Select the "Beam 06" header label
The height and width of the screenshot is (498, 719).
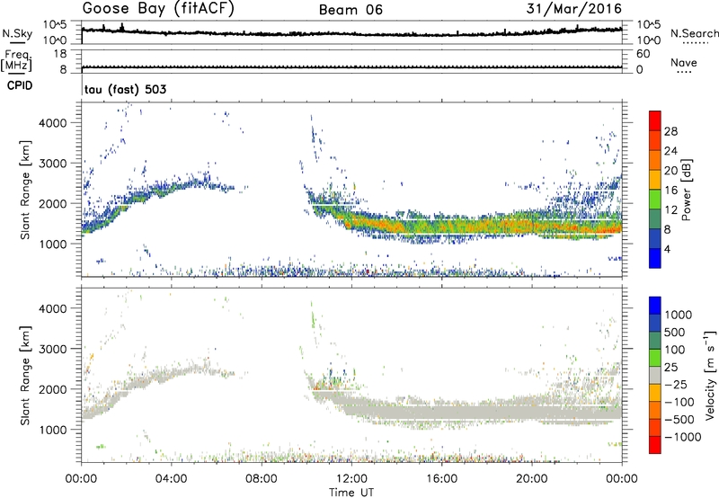pyautogui.click(x=351, y=10)
